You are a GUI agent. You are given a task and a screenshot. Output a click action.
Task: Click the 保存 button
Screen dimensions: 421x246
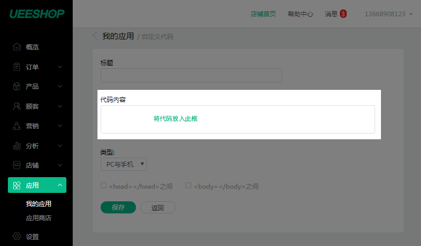tap(118, 208)
